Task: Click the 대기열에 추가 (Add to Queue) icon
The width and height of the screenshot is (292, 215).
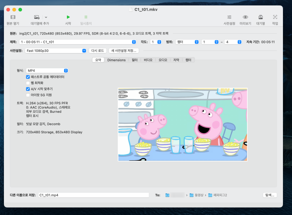Action: click(37, 17)
